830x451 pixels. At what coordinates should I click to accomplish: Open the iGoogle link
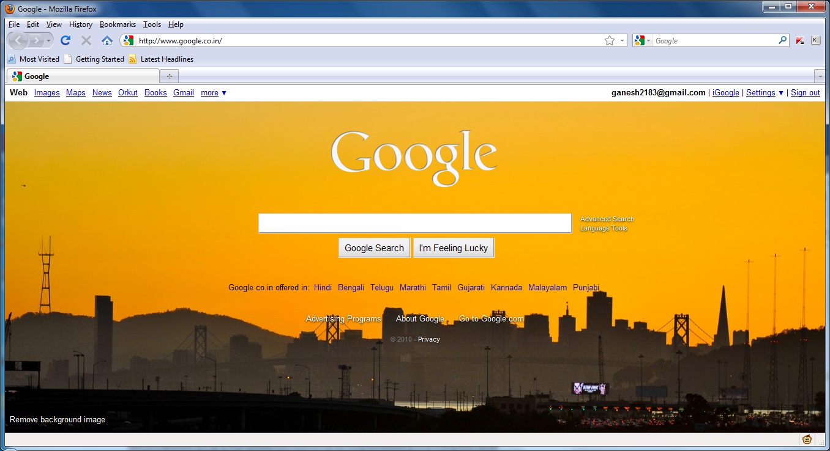pyautogui.click(x=726, y=93)
